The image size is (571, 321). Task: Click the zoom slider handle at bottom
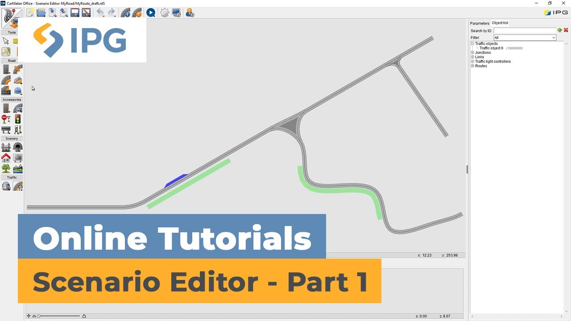pyautogui.click(x=39, y=316)
